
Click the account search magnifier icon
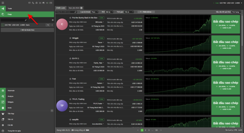click(26, 20)
